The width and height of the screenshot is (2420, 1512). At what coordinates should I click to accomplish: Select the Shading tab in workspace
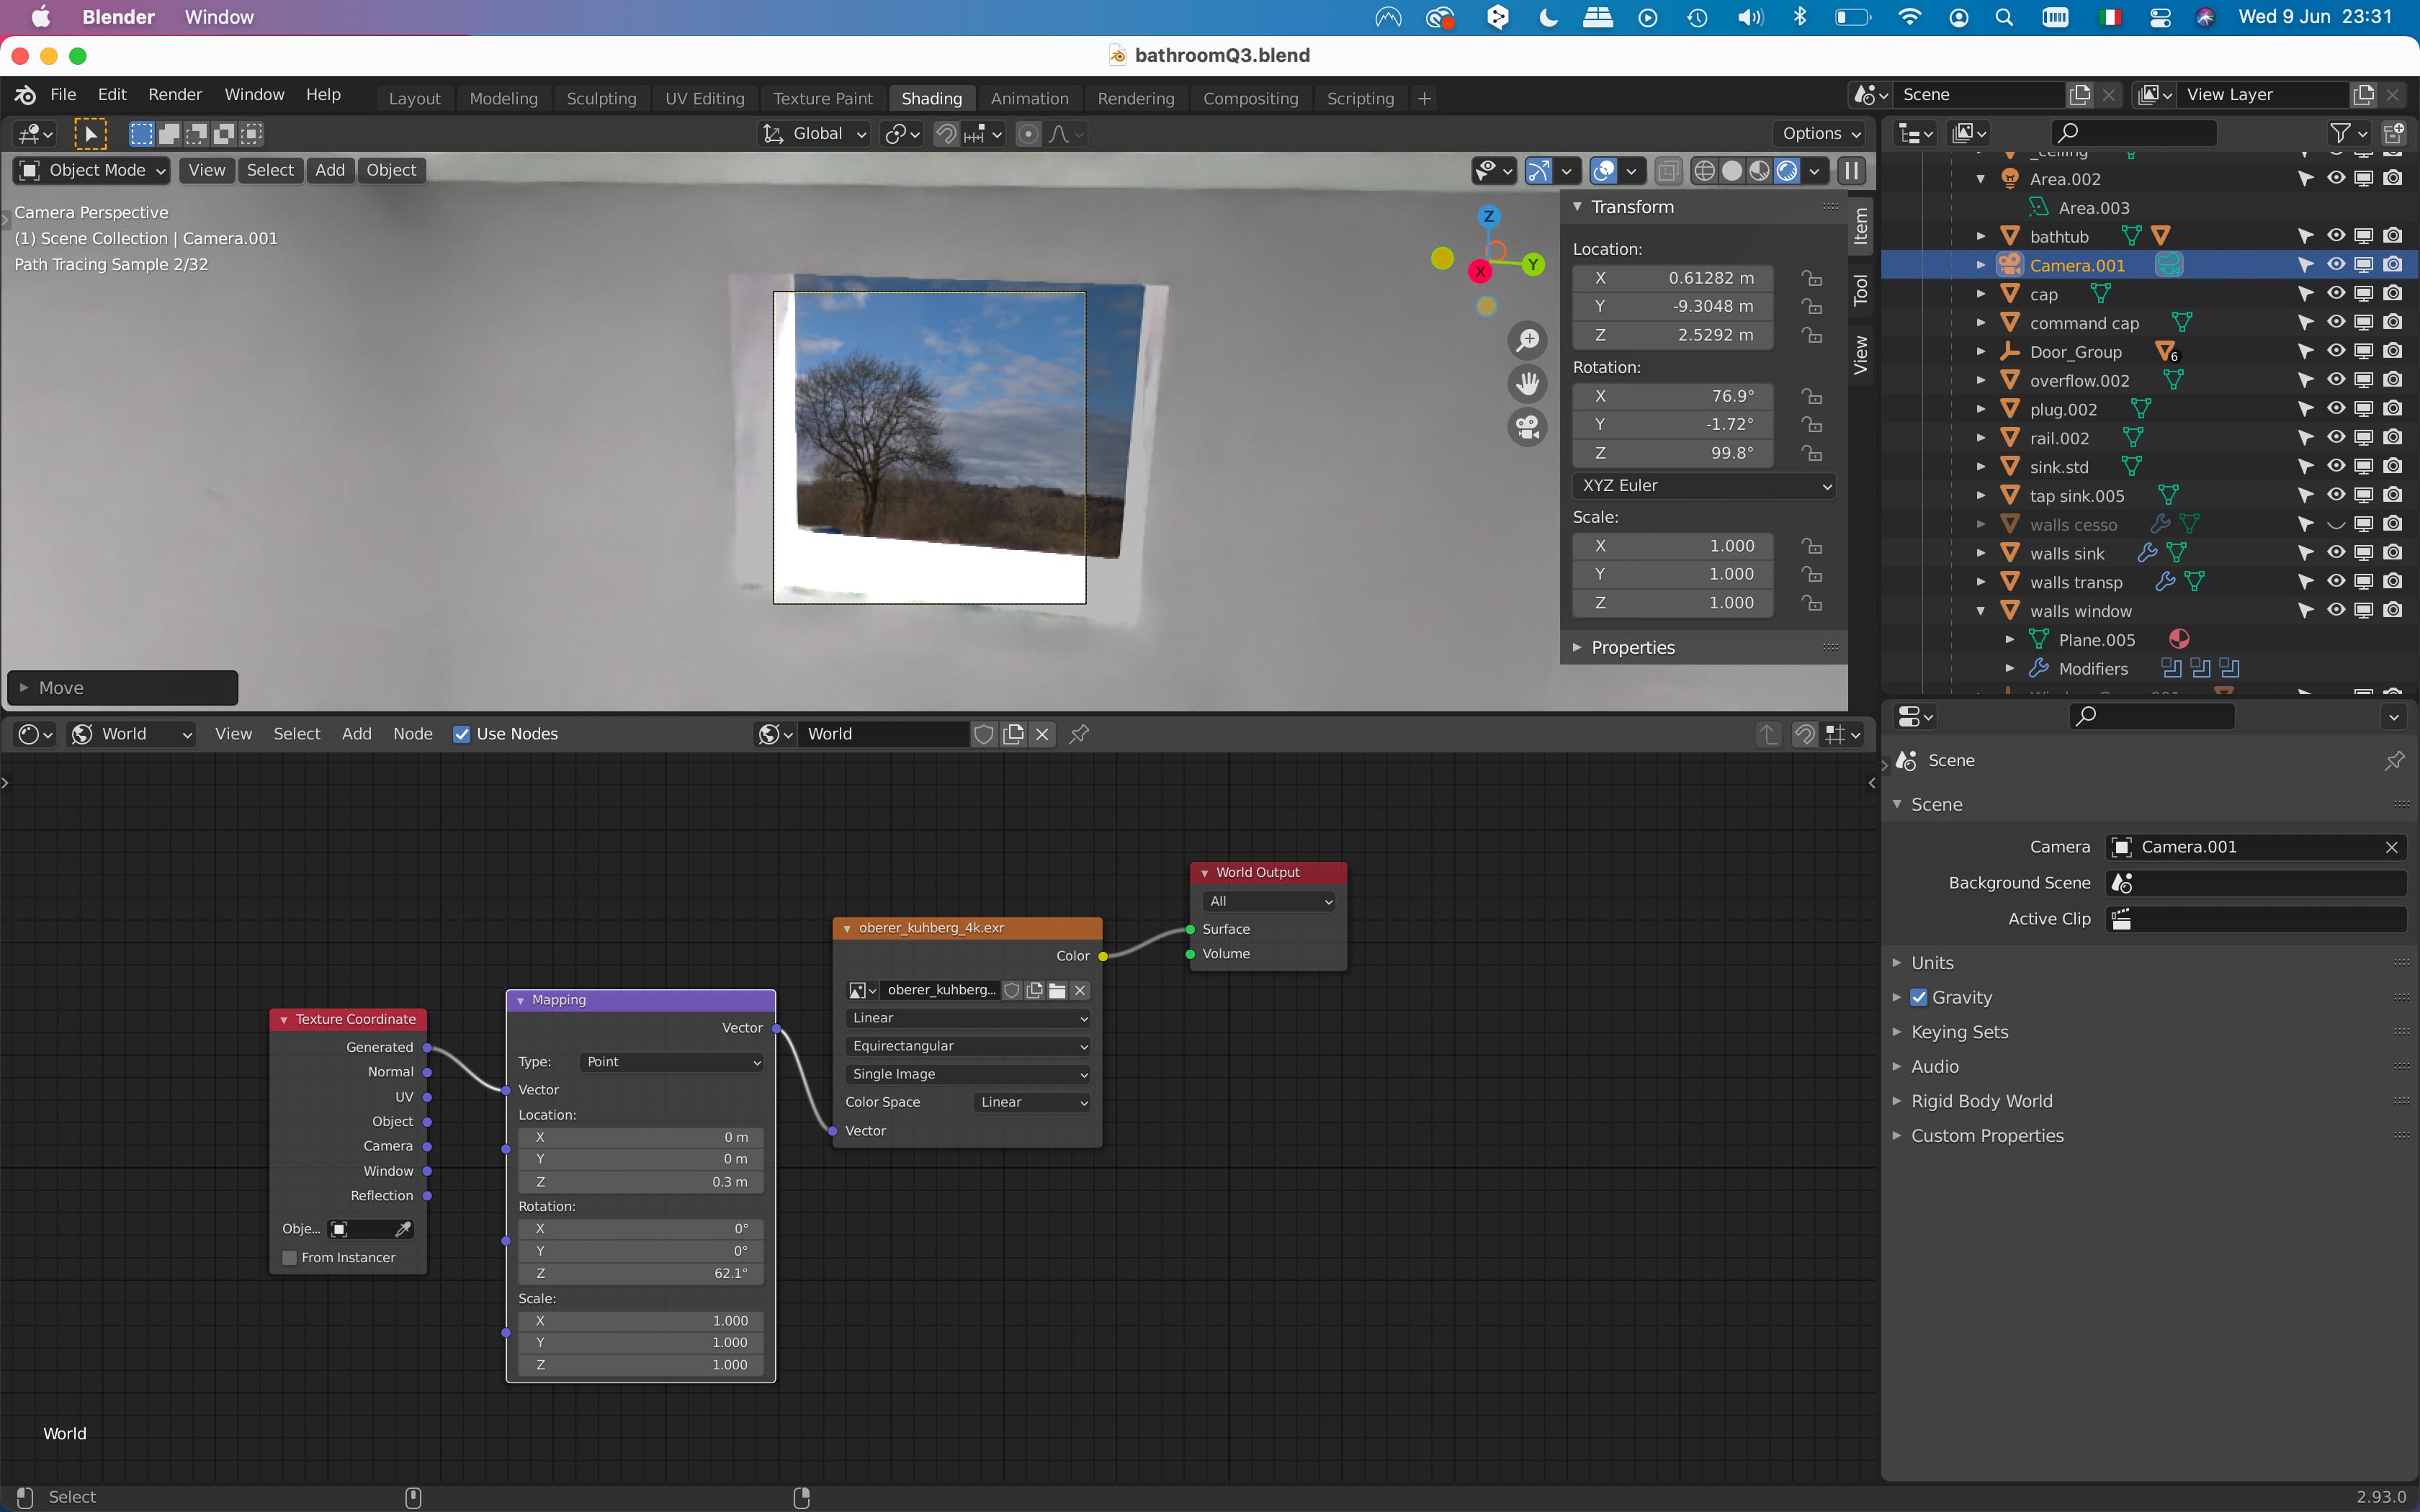932,97
